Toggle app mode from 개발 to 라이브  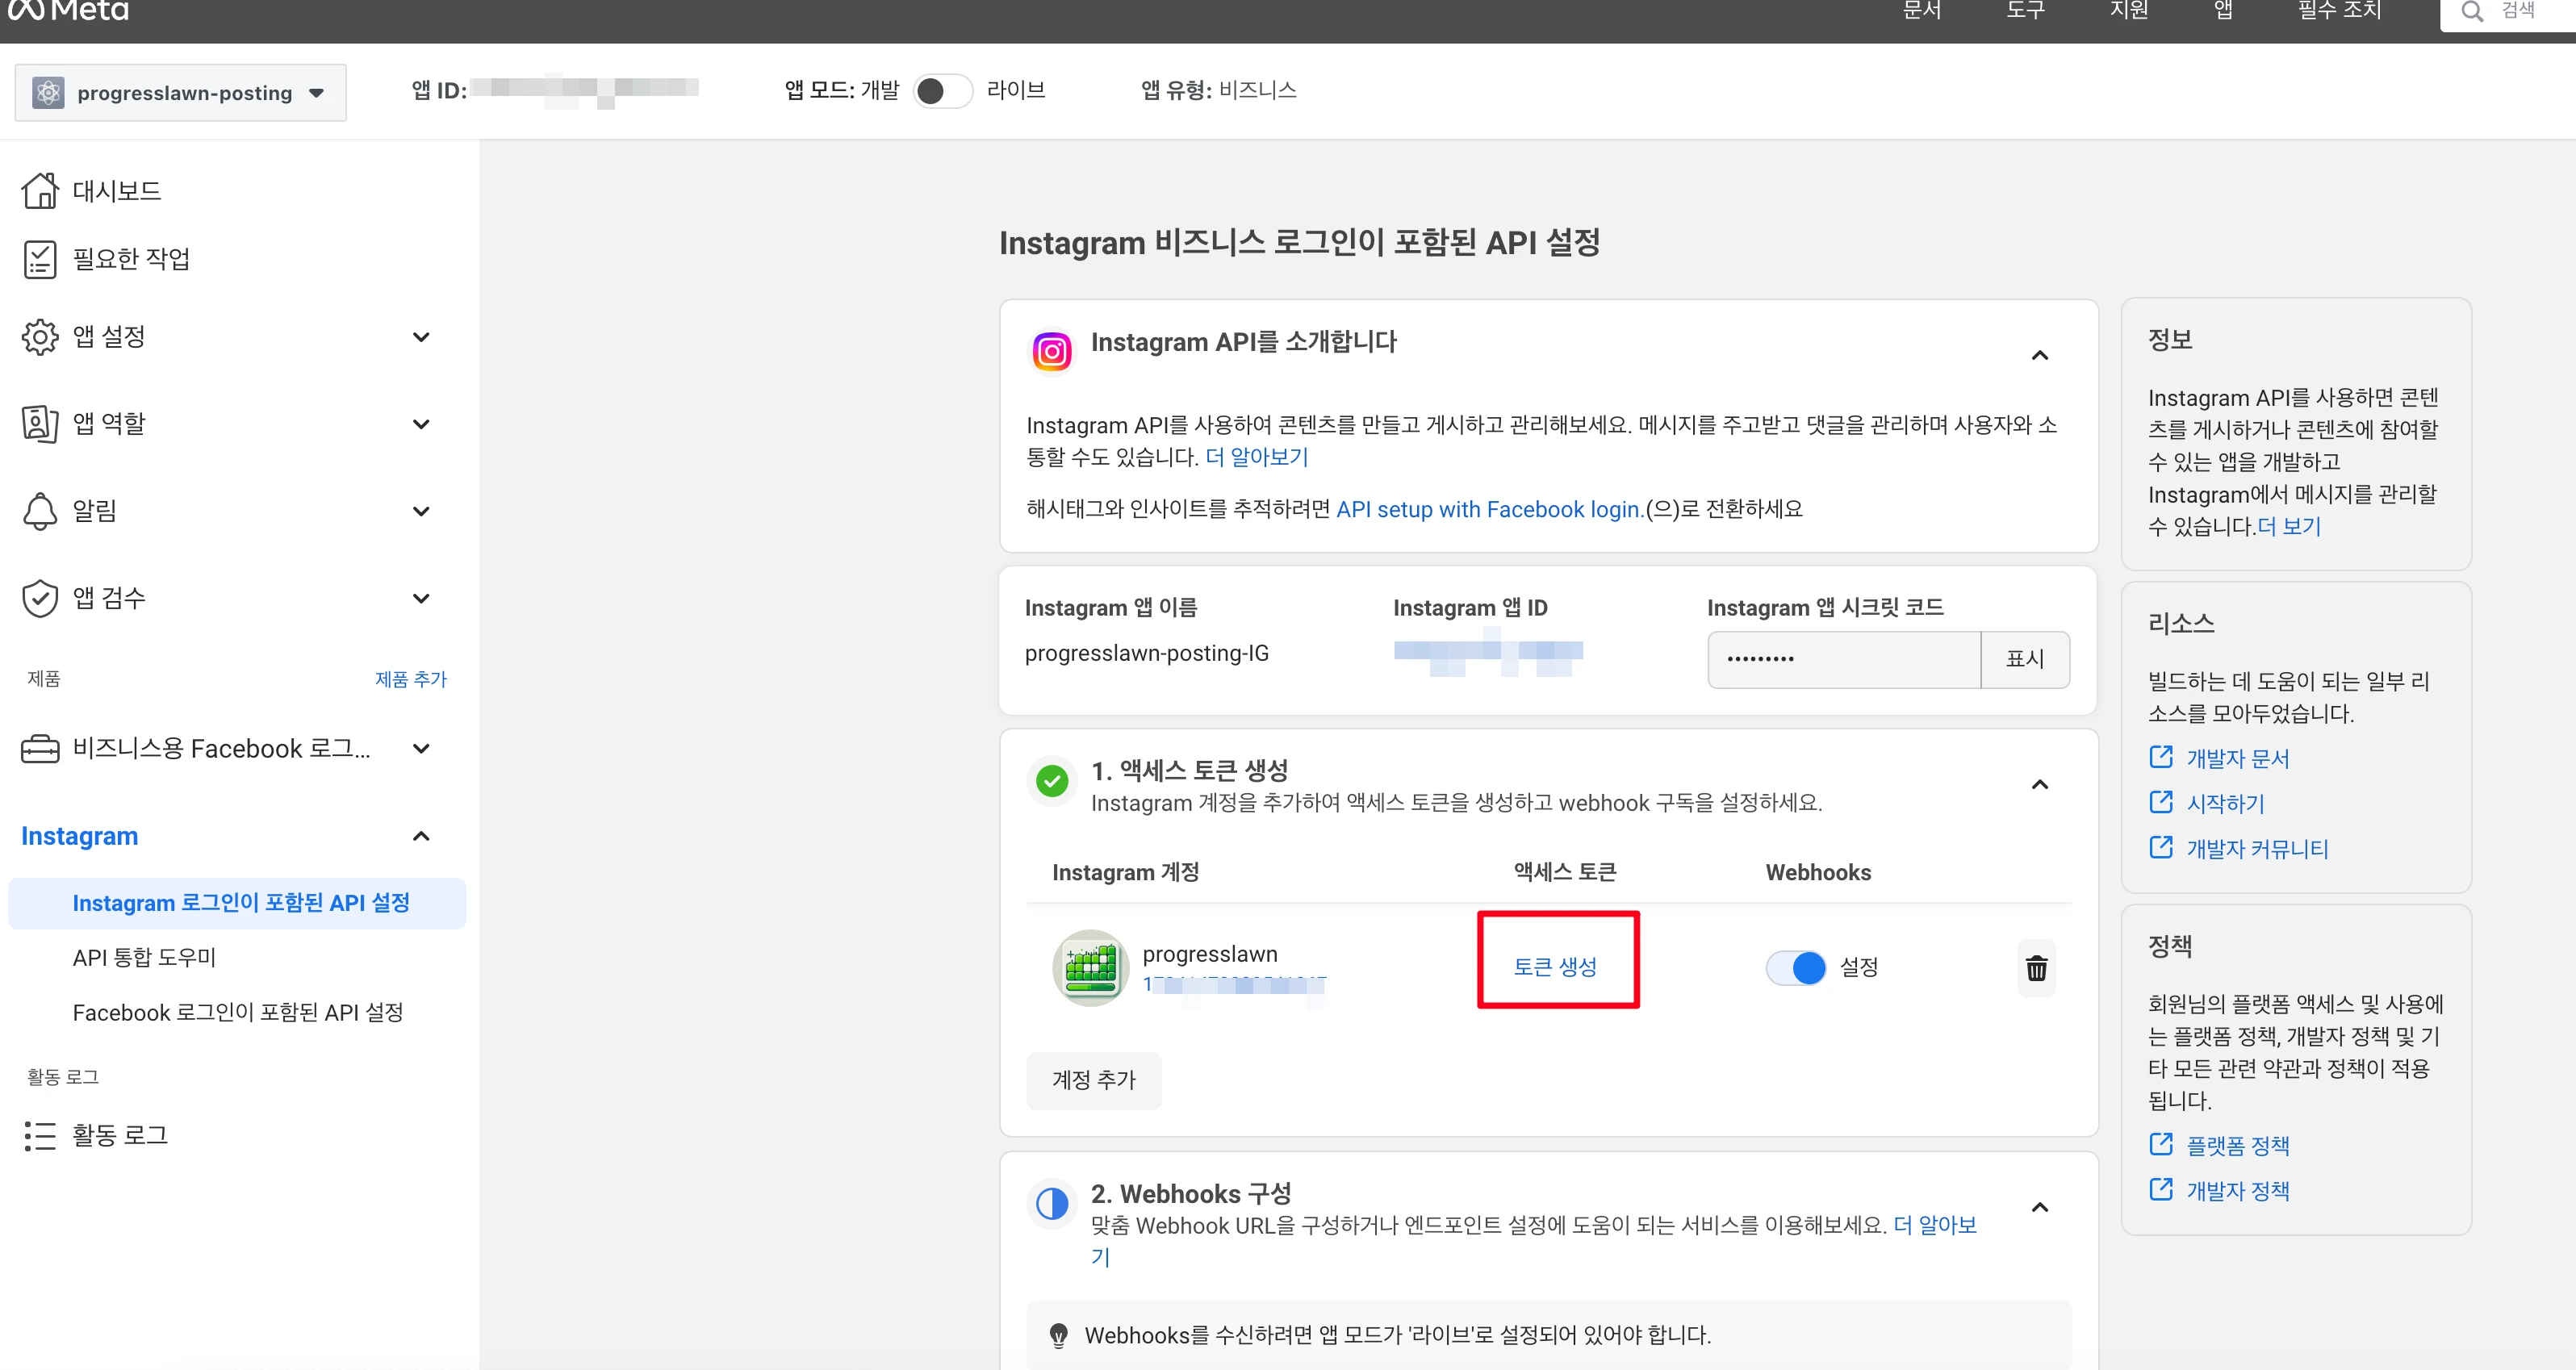942,91
